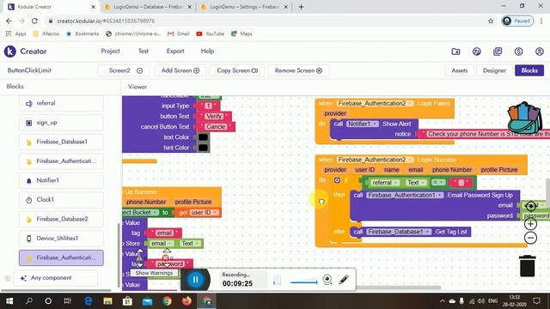This screenshot has height=309, width=550.
Task: Reload the browser page
Action: [34, 21]
